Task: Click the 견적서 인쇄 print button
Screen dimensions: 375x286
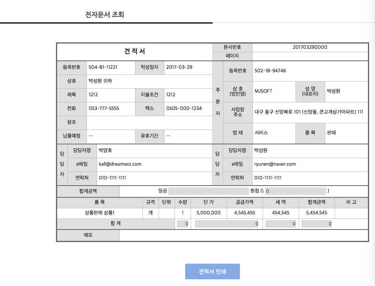Action: (x=213, y=271)
